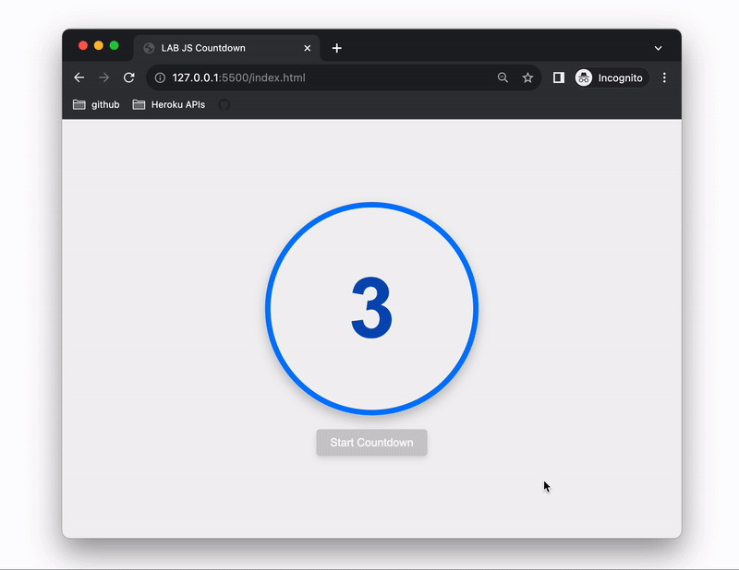Open the zoom magnifier in address bar
Screen dimensions: 739x570
point(503,77)
